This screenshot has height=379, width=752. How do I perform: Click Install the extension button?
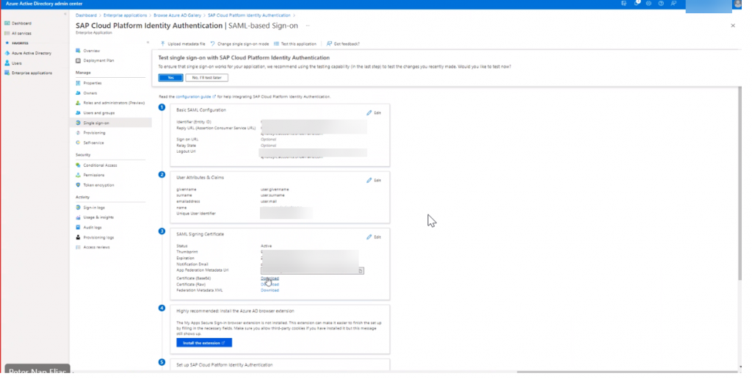[x=204, y=342]
